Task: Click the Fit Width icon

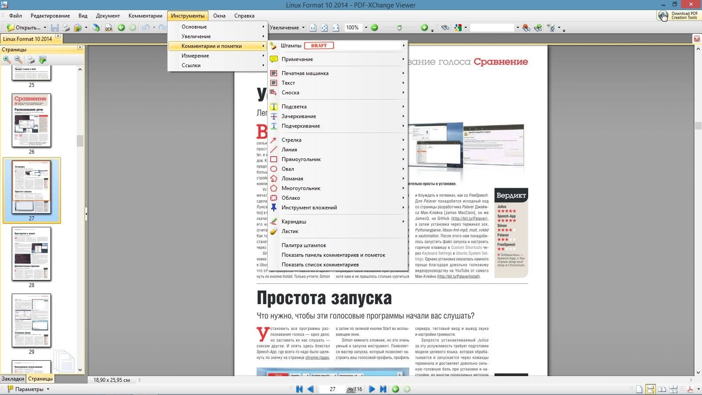Action: pos(336,28)
